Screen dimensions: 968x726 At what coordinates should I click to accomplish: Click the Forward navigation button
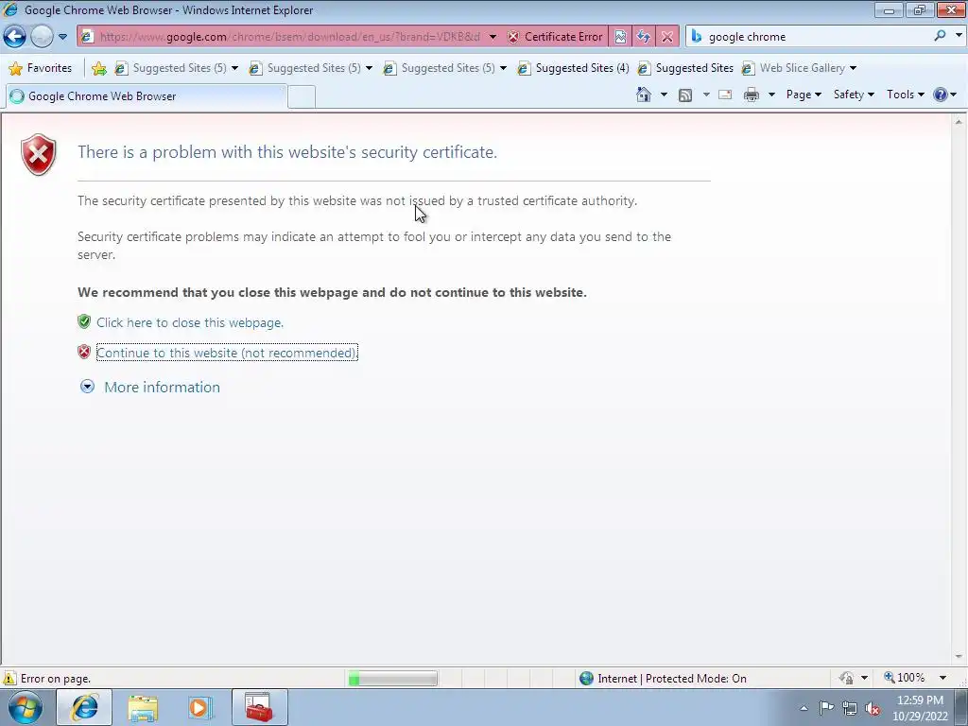[42, 37]
